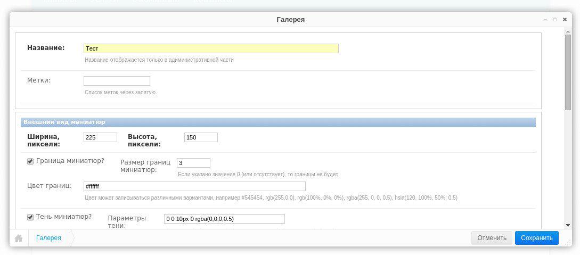This screenshot has height=255, width=580.
Task: Focus the Название field containing Тест
Action: pos(210,48)
